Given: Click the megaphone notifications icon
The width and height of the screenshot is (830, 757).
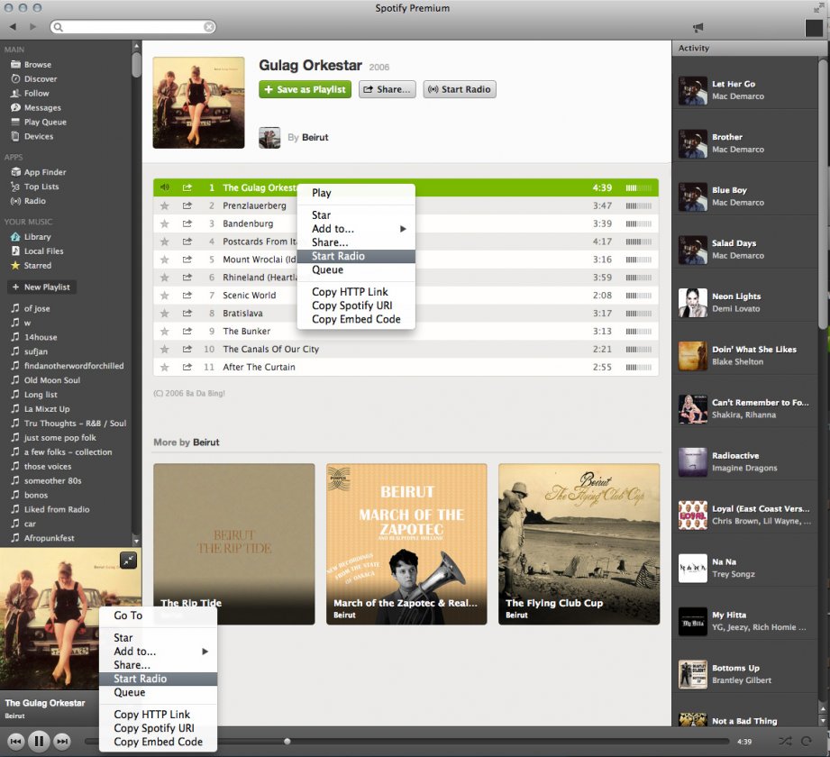Looking at the screenshot, I should tap(698, 27).
